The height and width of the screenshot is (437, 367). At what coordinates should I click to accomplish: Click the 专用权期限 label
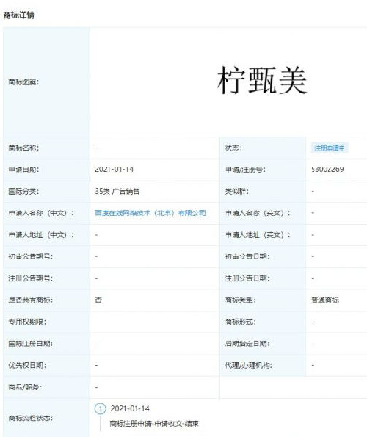27,322
